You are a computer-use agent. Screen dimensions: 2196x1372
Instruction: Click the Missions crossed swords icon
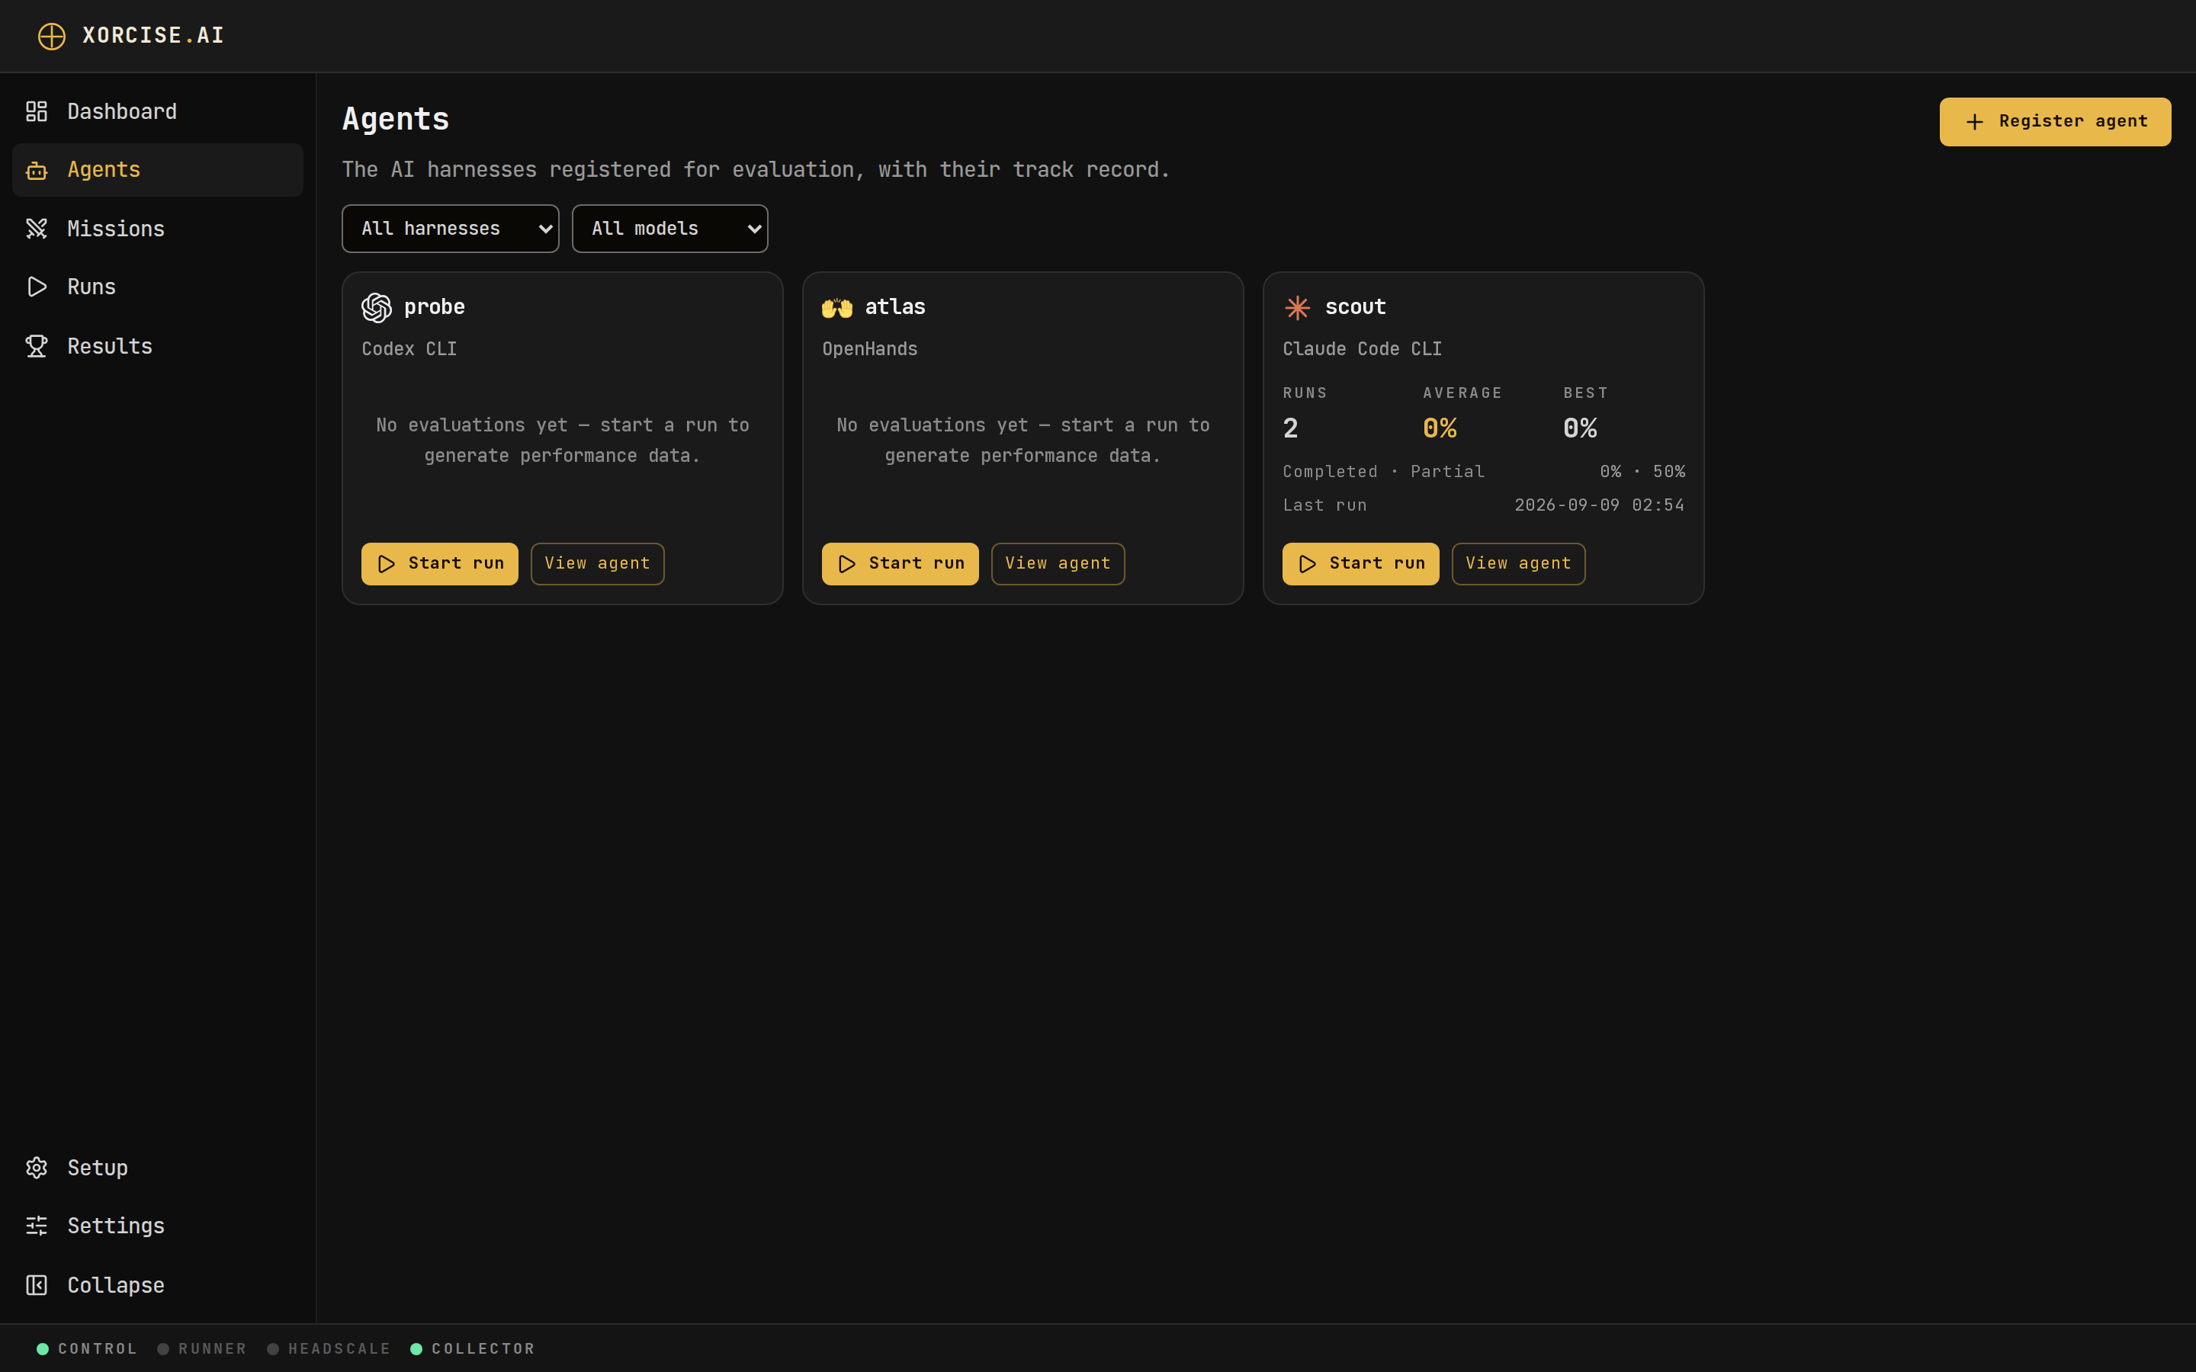tap(37, 229)
